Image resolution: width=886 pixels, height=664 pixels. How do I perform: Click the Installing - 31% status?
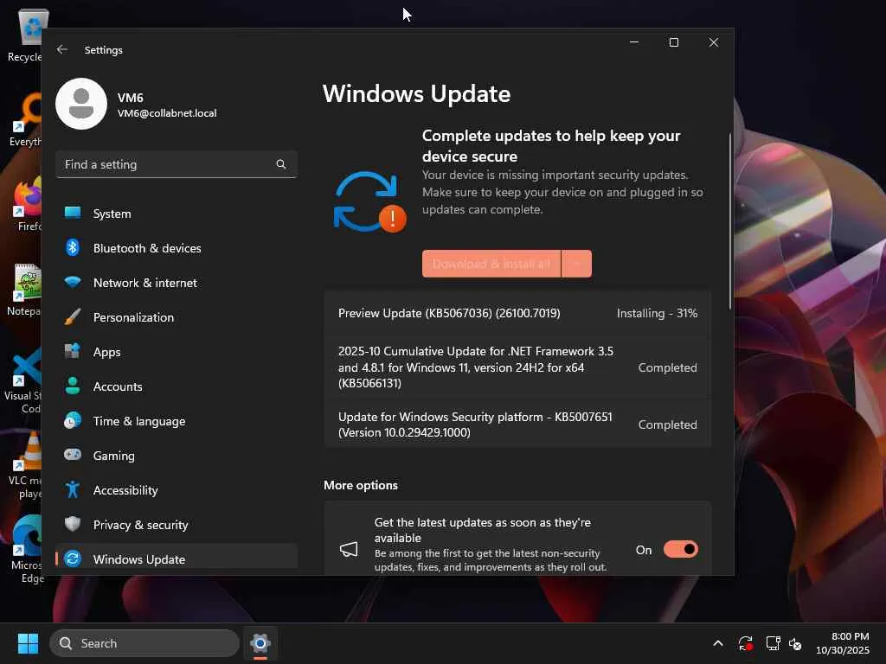657,313
